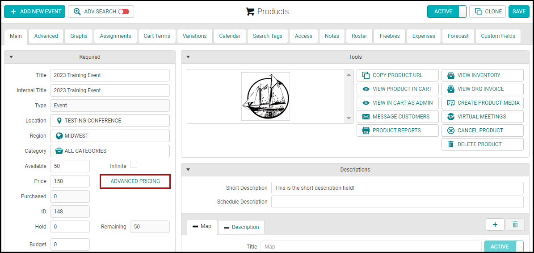534x253 pixels.
Task: Click the magnifier icon in Adv Search
Action: coord(77,12)
